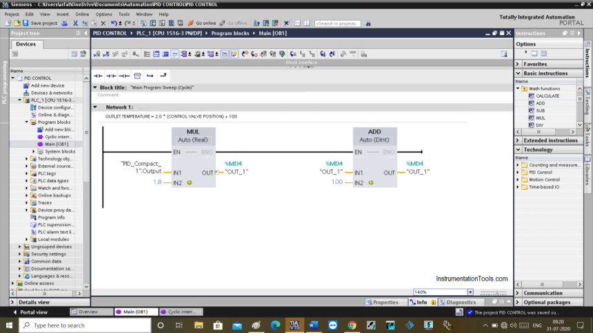
Task: Expand the Favorites section in Instructions
Action: (x=518, y=64)
